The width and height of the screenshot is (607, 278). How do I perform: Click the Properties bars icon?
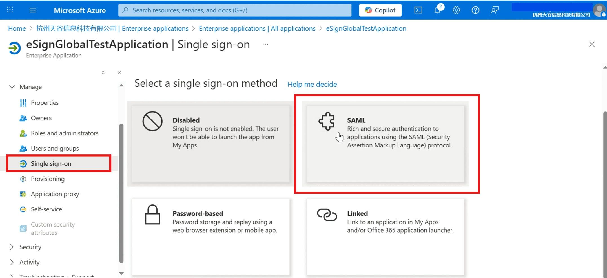23,103
